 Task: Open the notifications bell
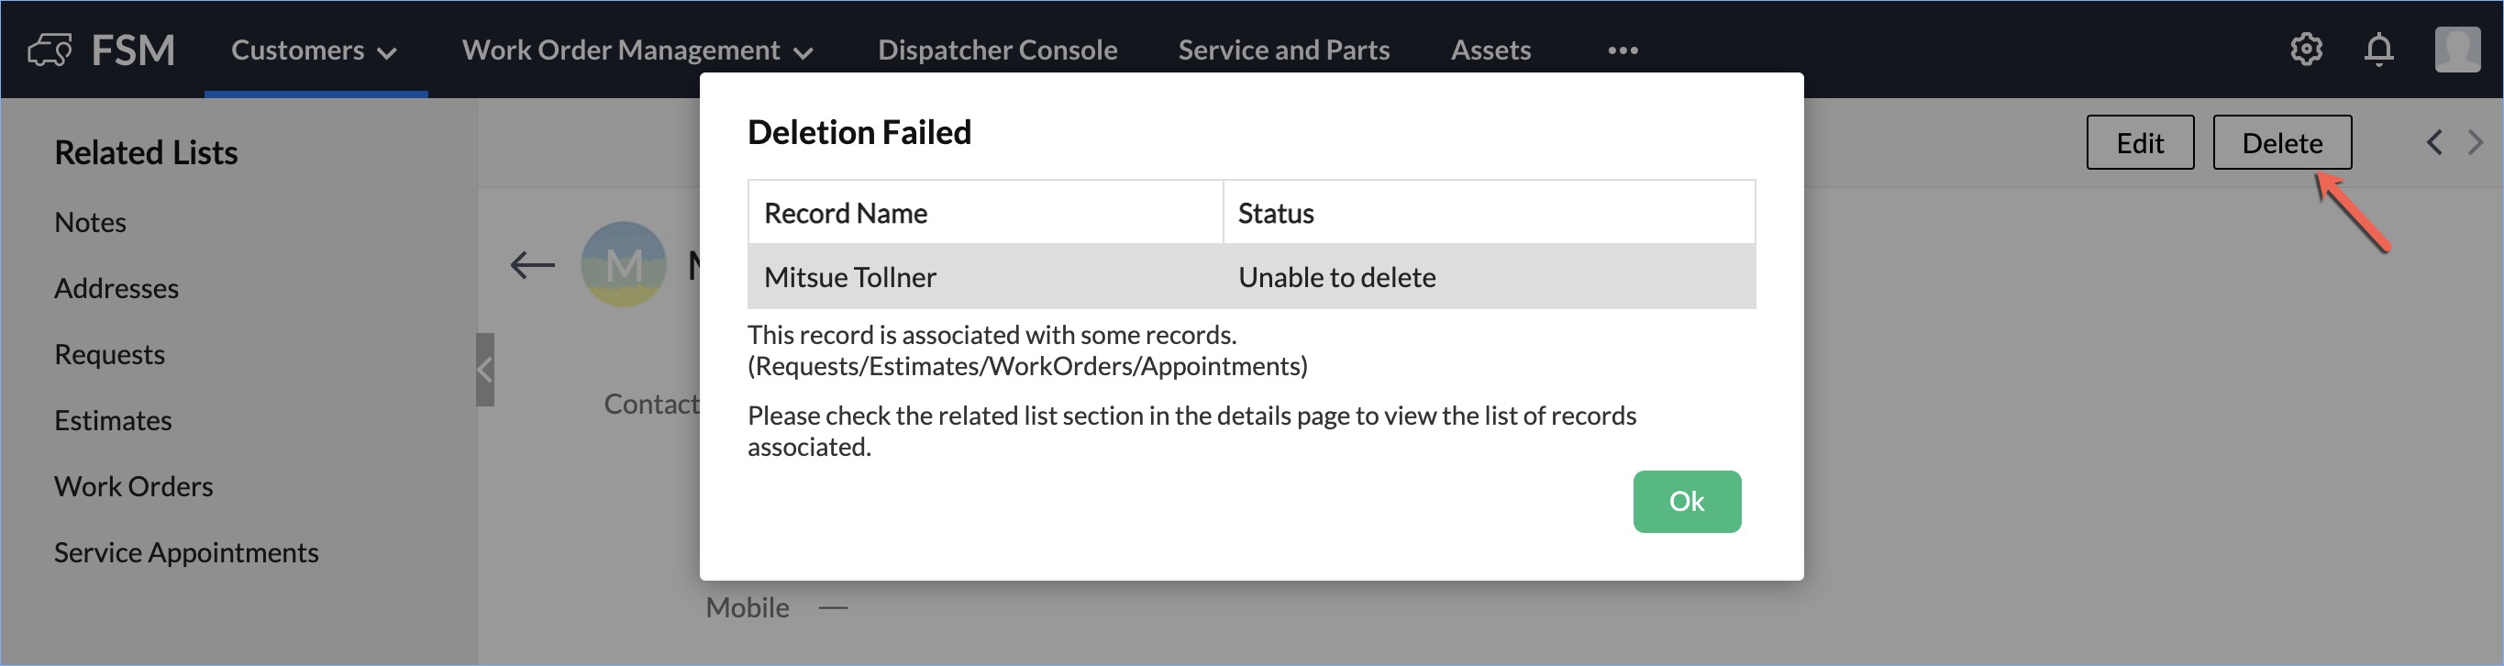[x=2378, y=50]
